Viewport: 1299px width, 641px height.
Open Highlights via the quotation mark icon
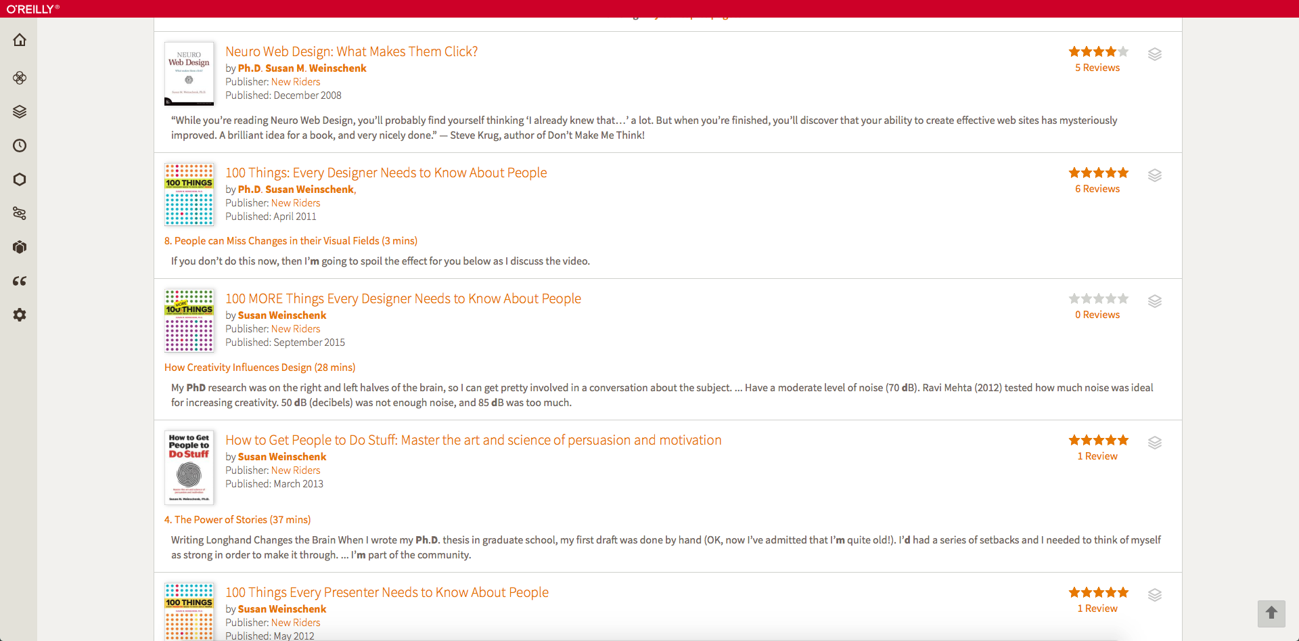(20, 281)
